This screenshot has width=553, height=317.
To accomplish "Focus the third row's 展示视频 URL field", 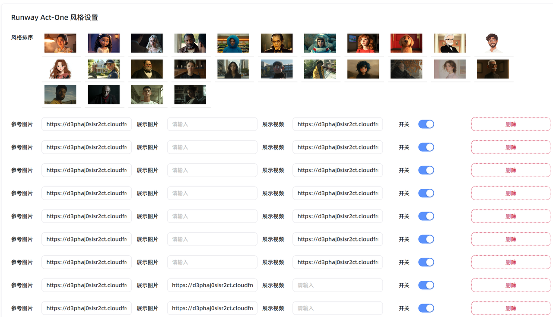I will (x=337, y=170).
